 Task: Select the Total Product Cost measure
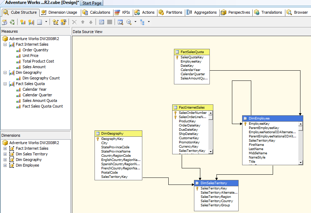(x=38, y=61)
